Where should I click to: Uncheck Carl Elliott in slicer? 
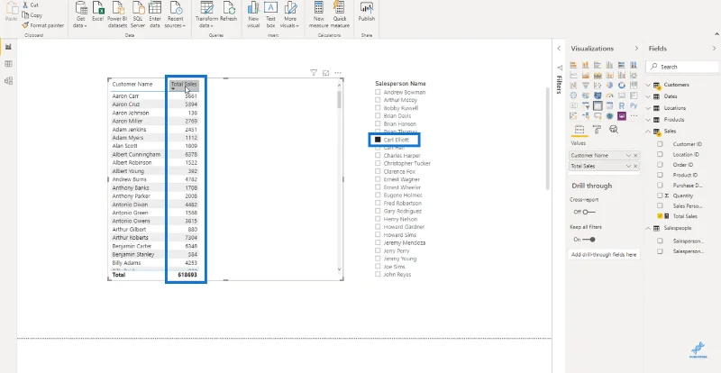378,140
